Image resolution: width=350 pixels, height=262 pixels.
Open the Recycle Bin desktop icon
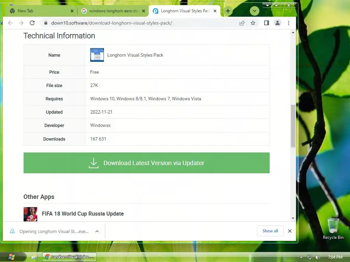pyautogui.click(x=333, y=228)
